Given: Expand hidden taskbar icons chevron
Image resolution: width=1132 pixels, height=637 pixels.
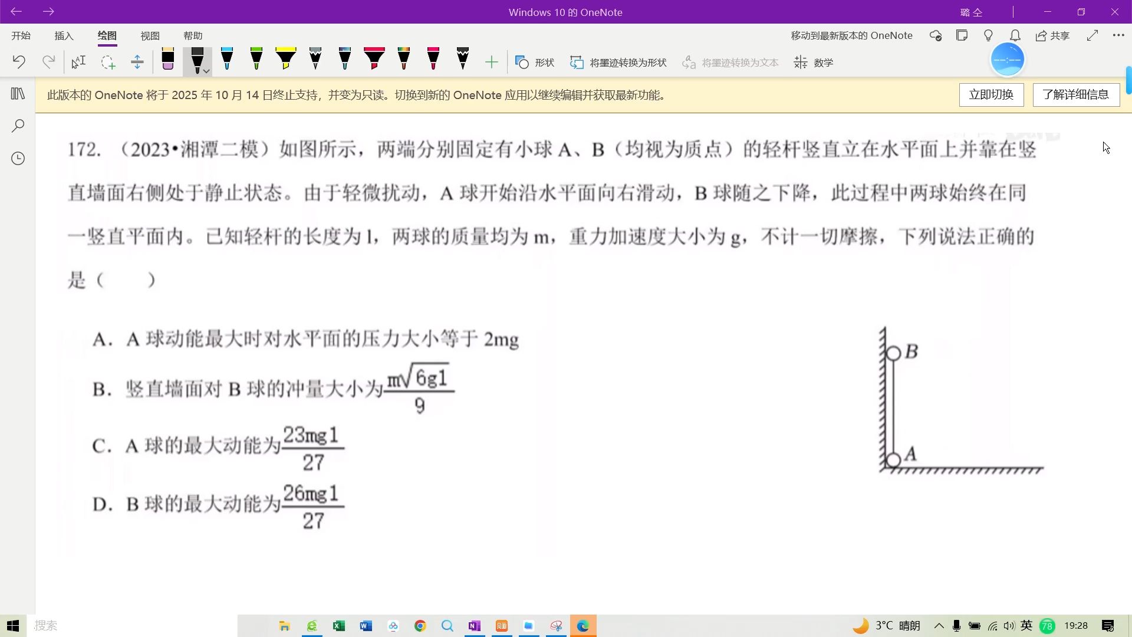Looking at the screenshot, I should pyautogui.click(x=940, y=626).
